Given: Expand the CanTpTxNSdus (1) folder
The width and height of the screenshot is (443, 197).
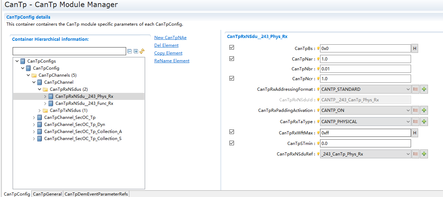Looking at the screenshot, I should click(39, 110).
